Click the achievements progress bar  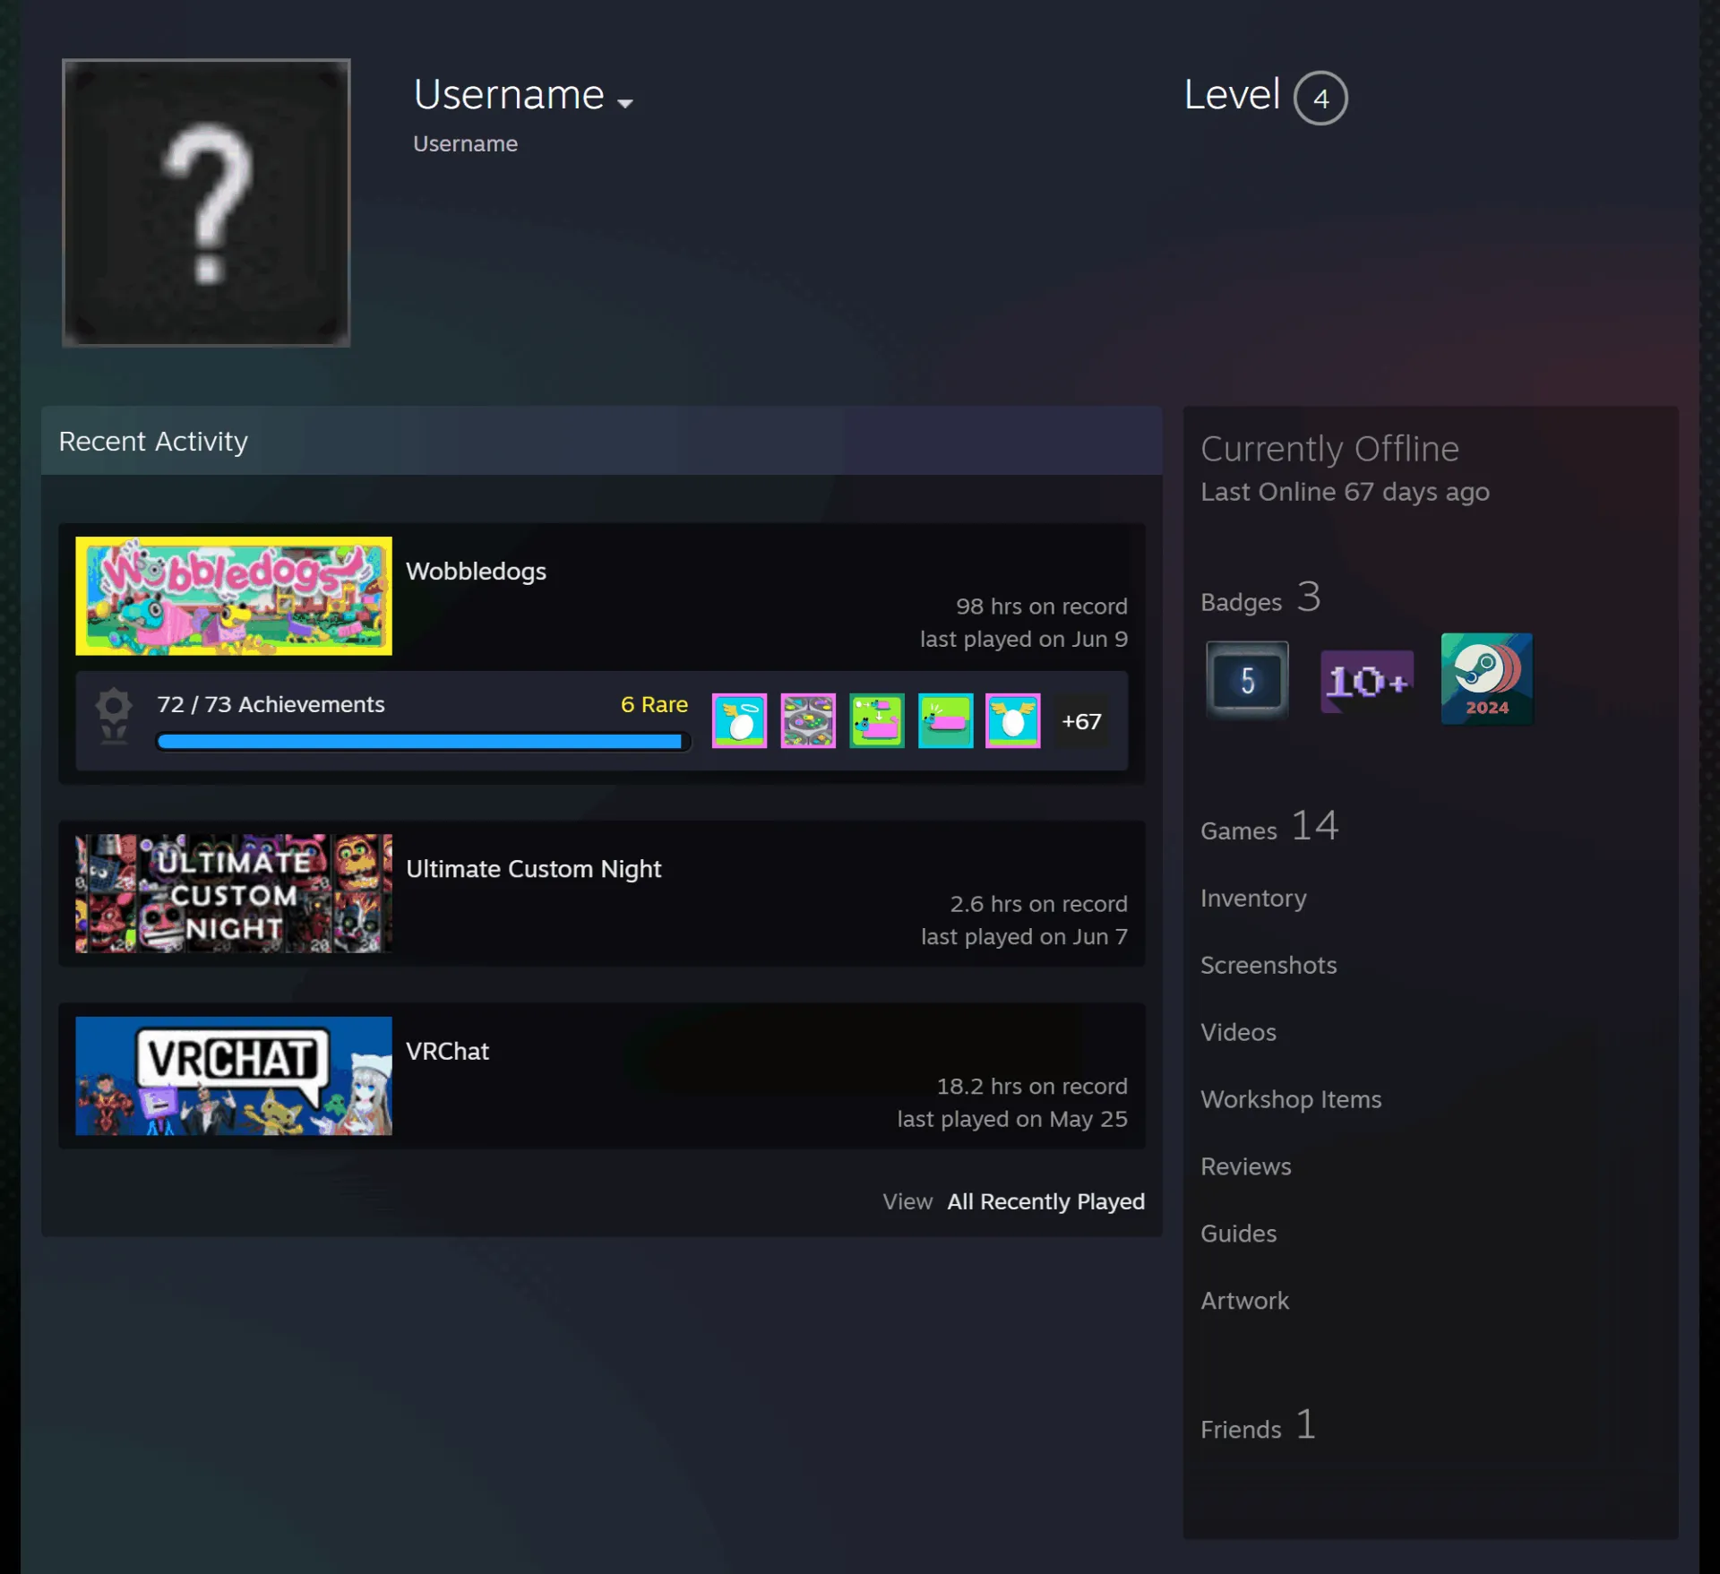(x=423, y=742)
